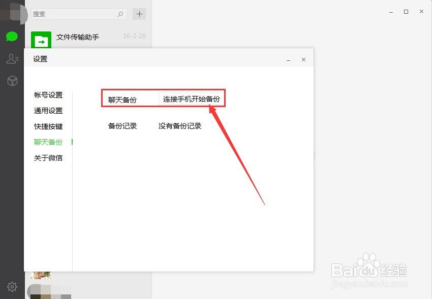Minimize the 设置 dialog
Image resolution: width=432 pixels, height=299 pixels.
pyautogui.click(x=289, y=60)
